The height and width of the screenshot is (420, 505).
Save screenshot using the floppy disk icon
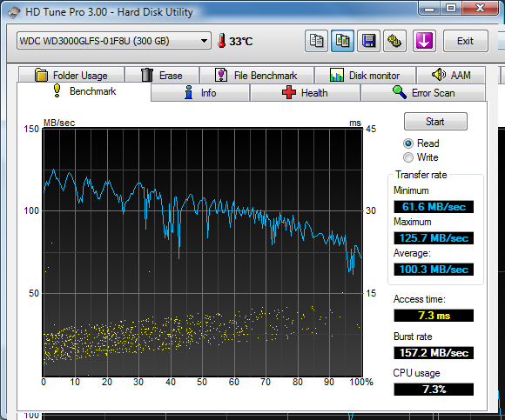[368, 41]
